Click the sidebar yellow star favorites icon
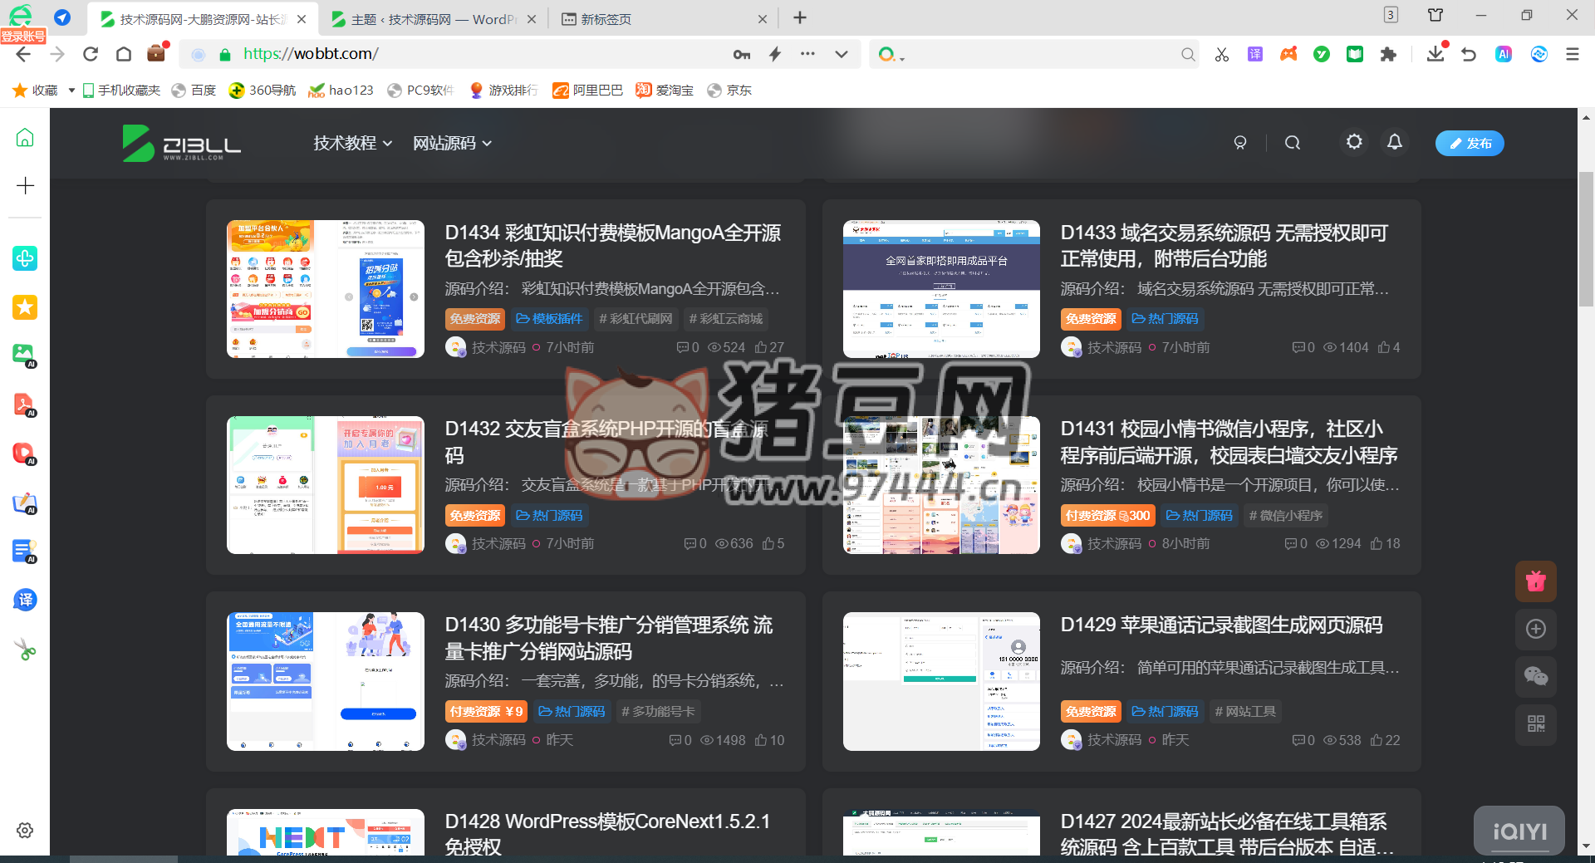1595x863 pixels. (25, 307)
